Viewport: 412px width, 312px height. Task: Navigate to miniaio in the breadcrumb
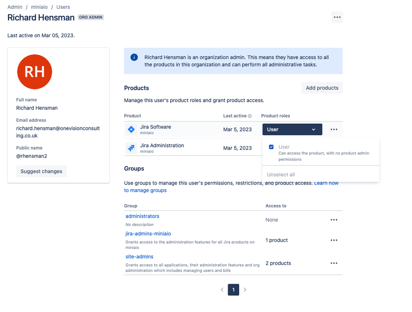coord(40,7)
